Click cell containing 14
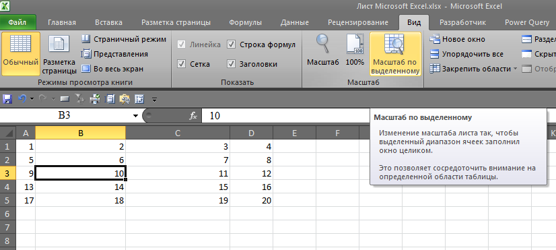The image size is (556, 250). tap(81, 187)
